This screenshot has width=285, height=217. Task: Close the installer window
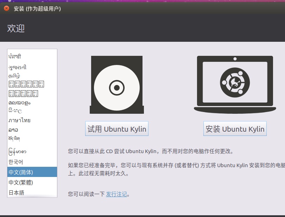pos(6,8)
